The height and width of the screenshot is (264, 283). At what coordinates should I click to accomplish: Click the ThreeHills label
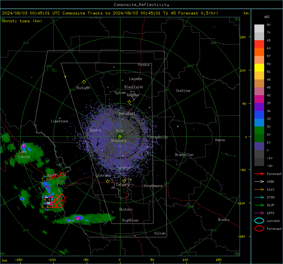158,137
